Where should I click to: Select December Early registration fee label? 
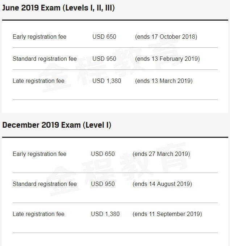point(39,154)
